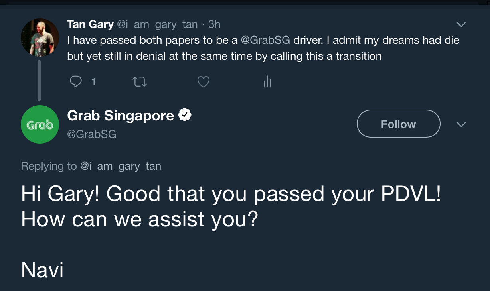Screen dimensions: 490x291
Task: Click the @GrabSG handle under Grab Singapore
Action: coord(92,134)
